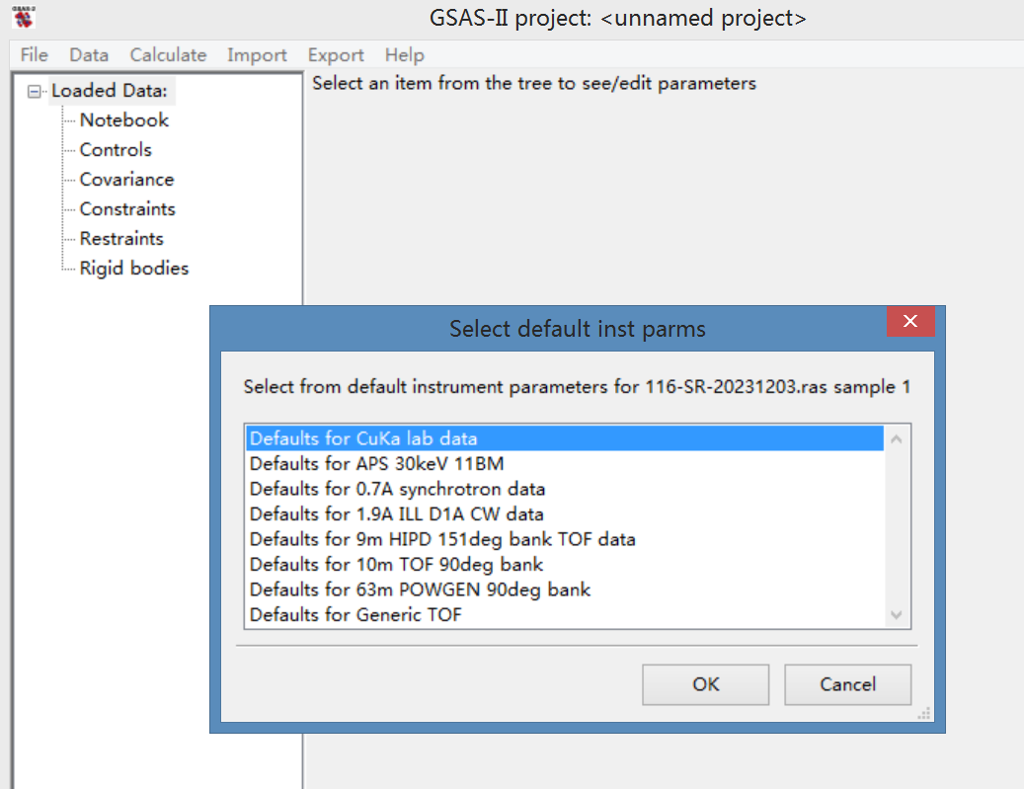Open the Export menu
This screenshot has height=789, width=1024.
pyautogui.click(x=336, y=55)
